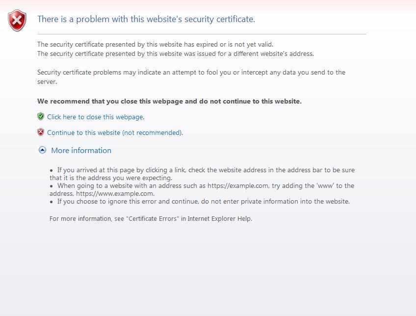Click the large red shield error icon
Screen dimensions: 416x316
[x=17, y=21]
